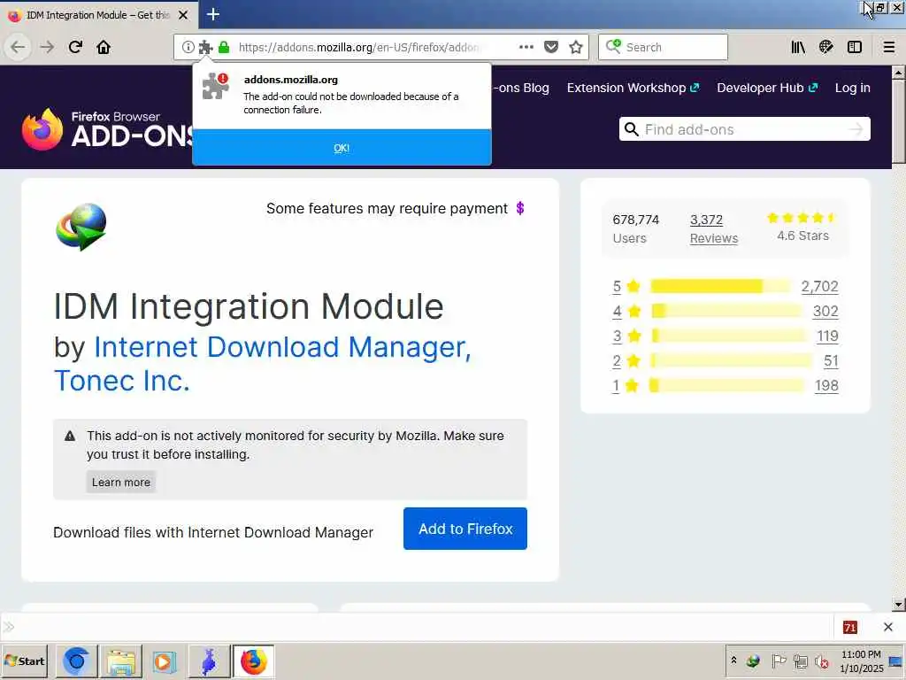
Task: Click the toolbar Search box
Action: click(663, 47)
